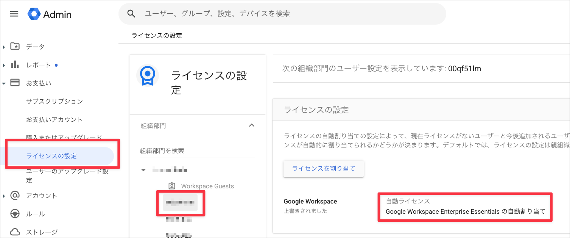Collapse the 組織部門 panel chevron
Screen dimensions: 570x238
[251, 125]
